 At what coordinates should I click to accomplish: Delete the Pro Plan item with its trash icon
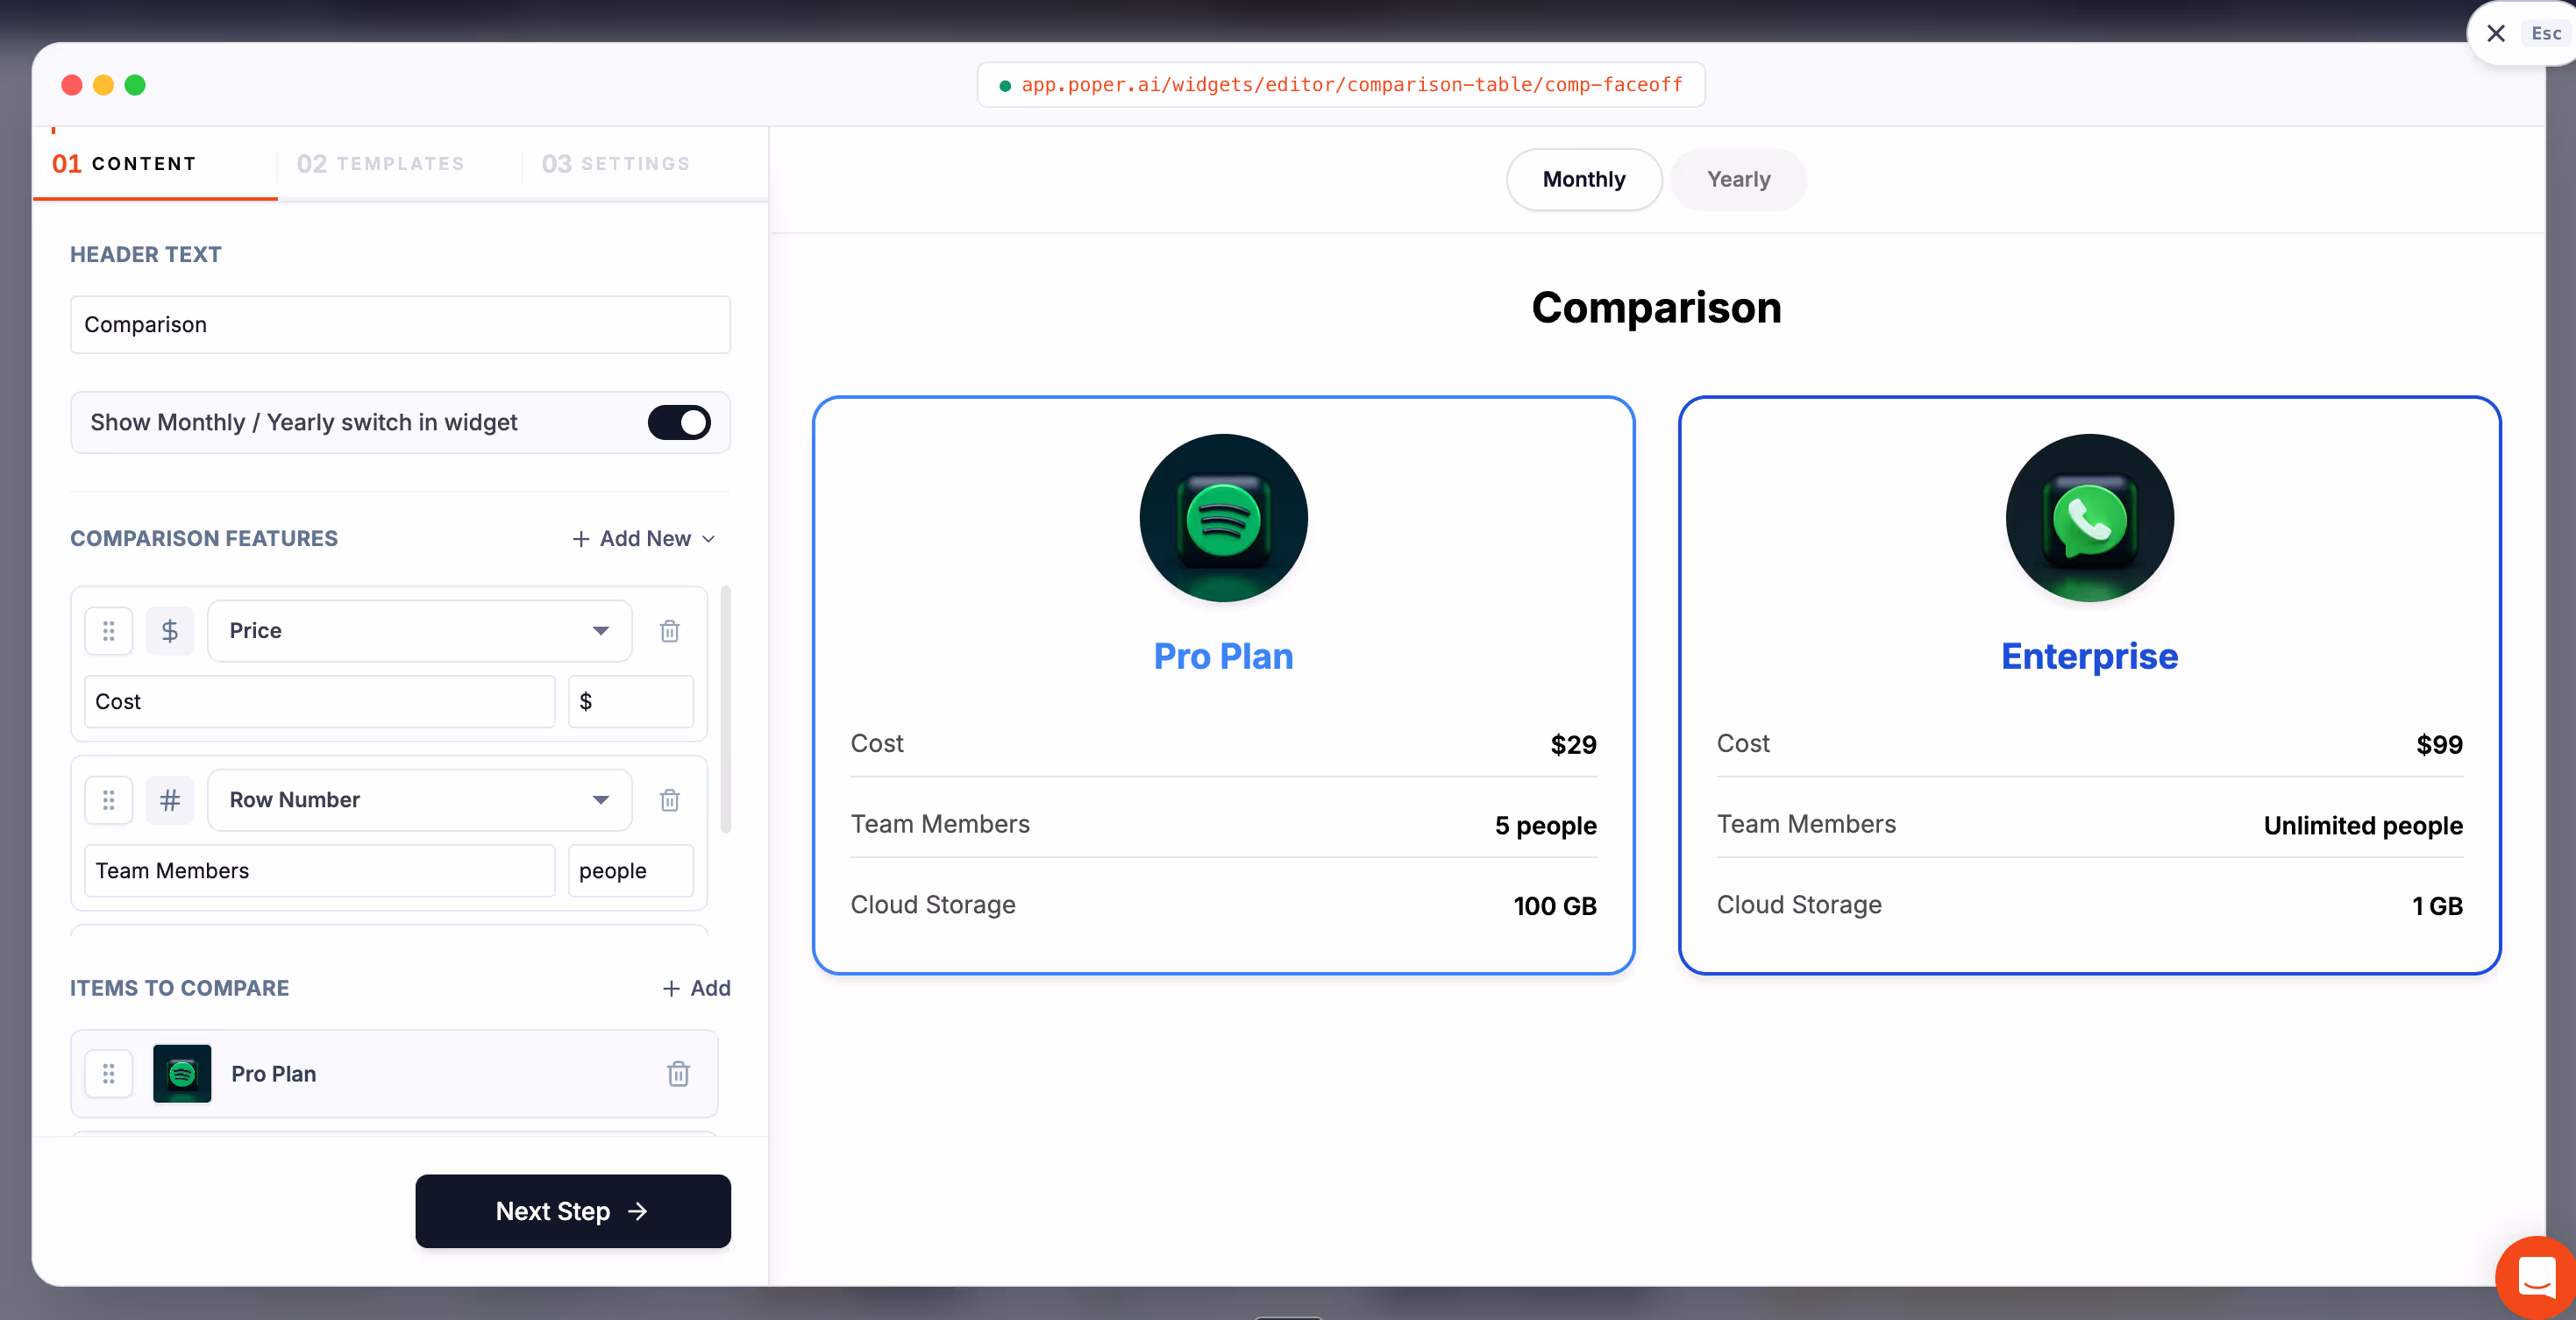coord(678,1074)
